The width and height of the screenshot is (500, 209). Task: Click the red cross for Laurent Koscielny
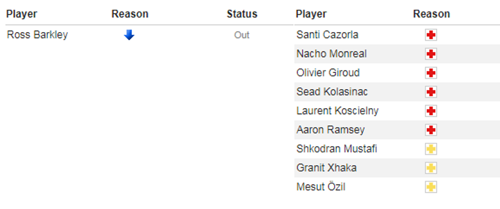[x=431, y=111]
